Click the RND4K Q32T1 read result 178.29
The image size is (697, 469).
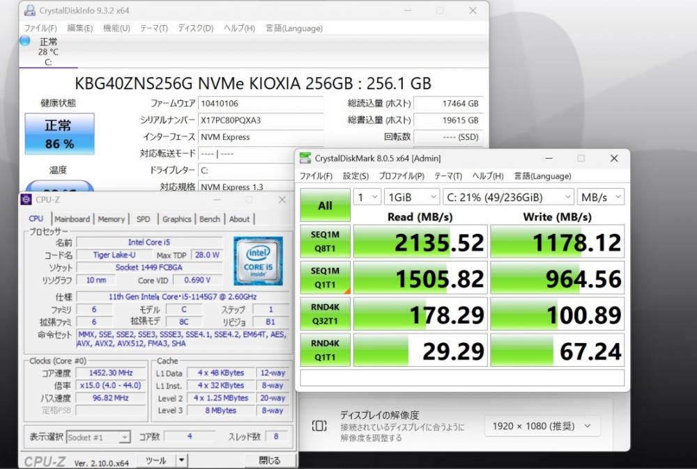[420, 314]
